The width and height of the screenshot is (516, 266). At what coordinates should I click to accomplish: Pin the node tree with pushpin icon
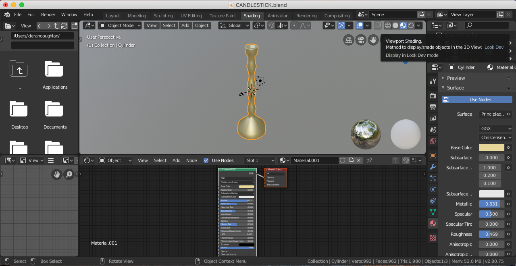369,160
